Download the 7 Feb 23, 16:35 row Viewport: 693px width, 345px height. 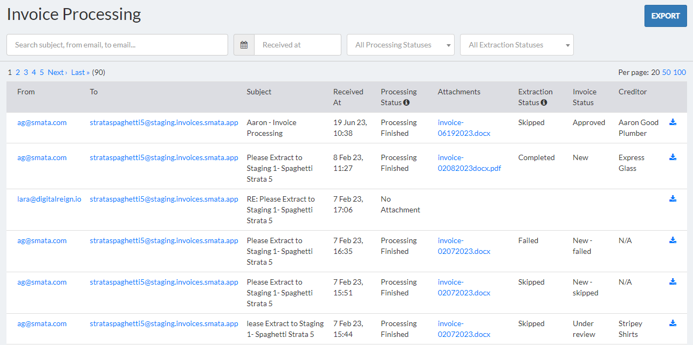pos(673,240)
